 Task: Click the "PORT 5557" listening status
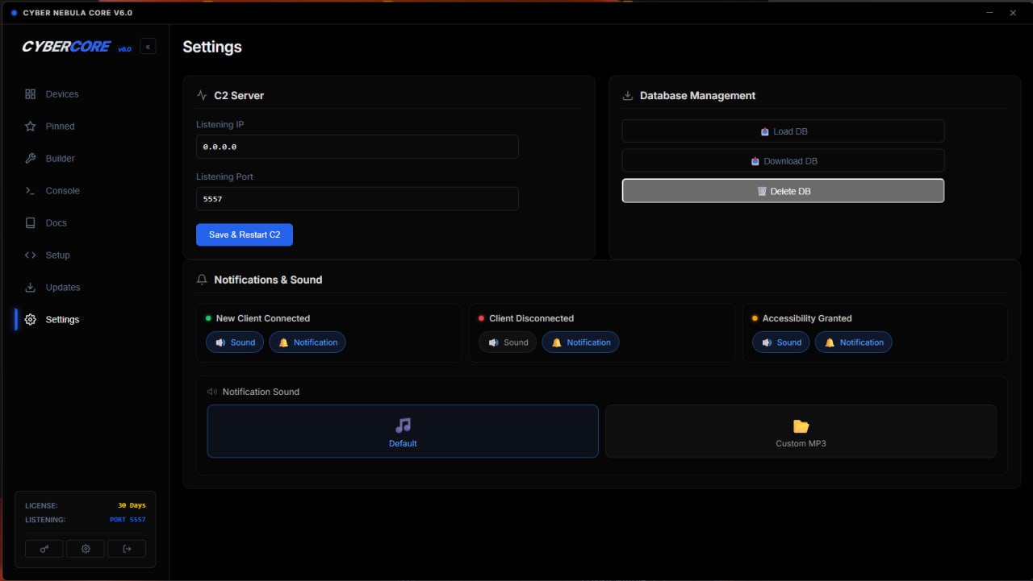click(x=128, y=520)
